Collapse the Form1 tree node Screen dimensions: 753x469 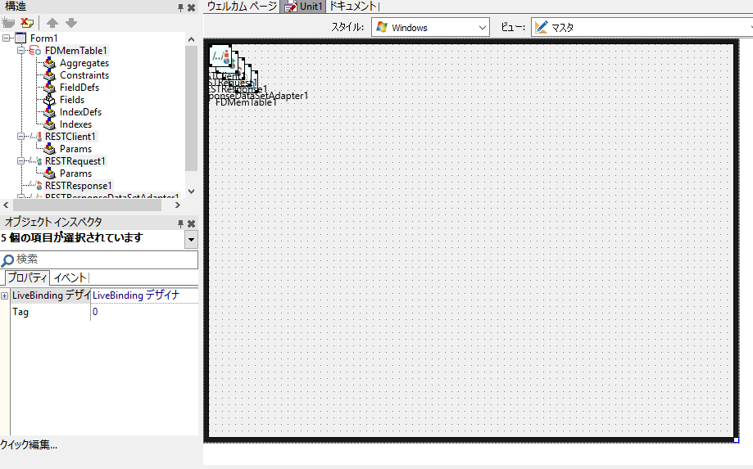pos(6,38)
